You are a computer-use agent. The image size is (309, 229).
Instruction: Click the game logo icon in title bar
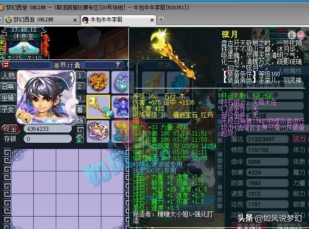2,8
